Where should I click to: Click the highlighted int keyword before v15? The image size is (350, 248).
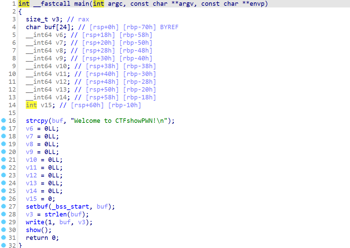point(31,105)
